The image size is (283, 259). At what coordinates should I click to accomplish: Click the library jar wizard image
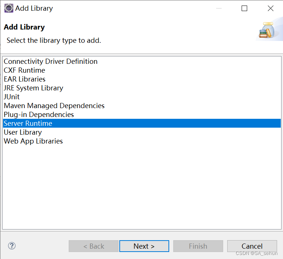click(267, 30)
